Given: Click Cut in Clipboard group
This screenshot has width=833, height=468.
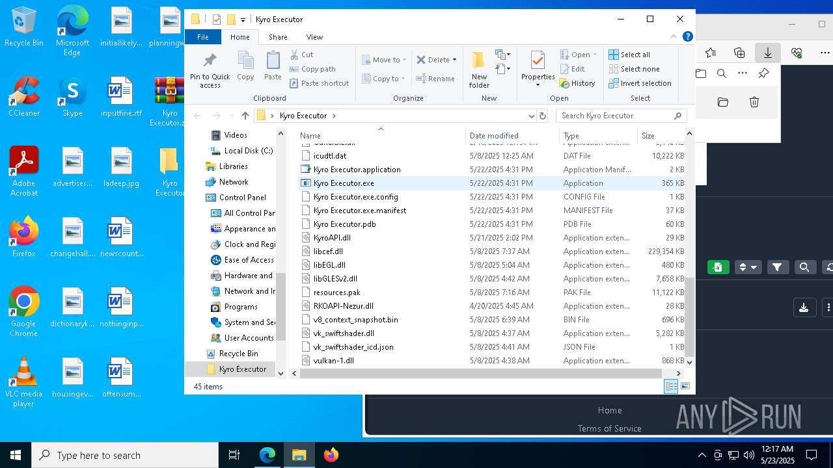Looking at the screenshot, I should click(x=301, y=55).
